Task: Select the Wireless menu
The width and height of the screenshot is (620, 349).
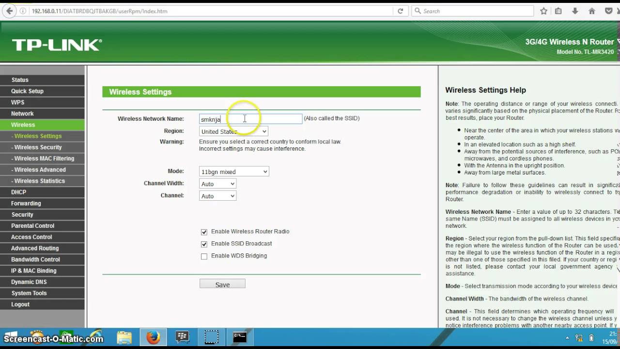Action: 42,125
